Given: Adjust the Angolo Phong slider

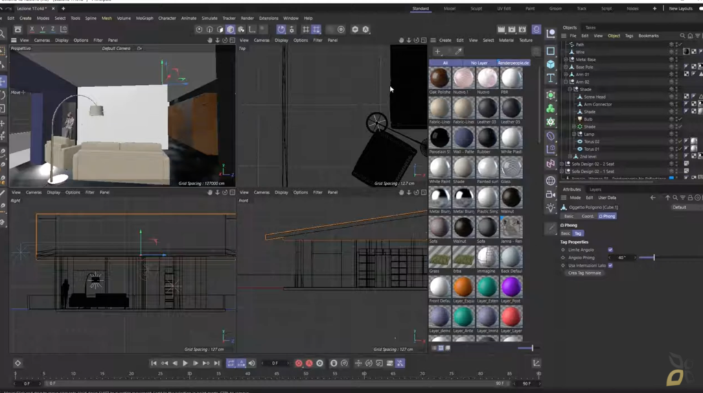Looking at the screenshot, I should click(x=654, y=258).
